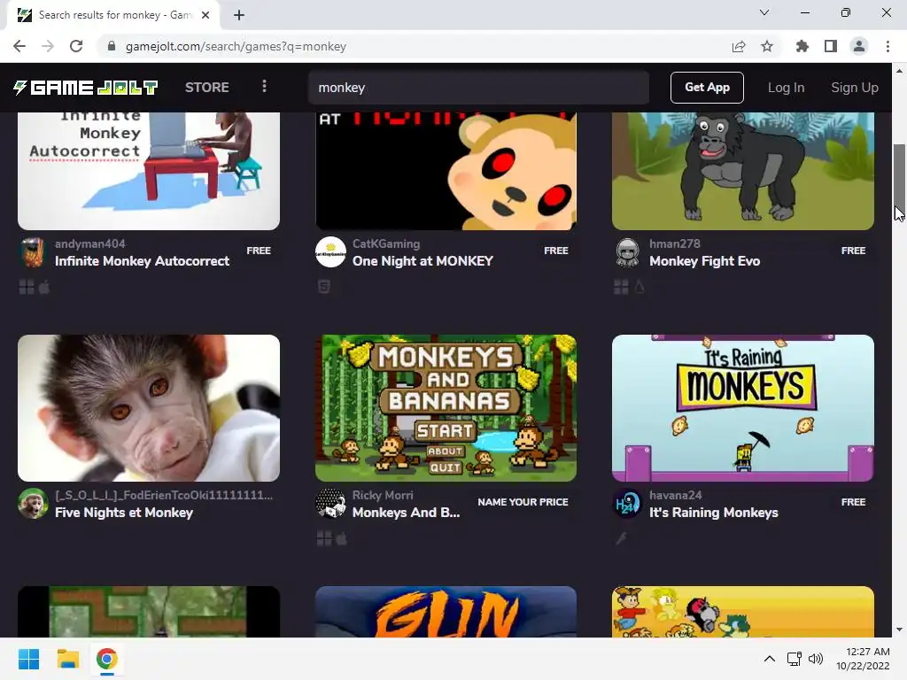907x680 pixels.
Task: Open the three-dot more menu beside STORE
Action: tap(264, 86)
